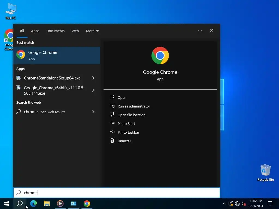Choose Pin to taskbar

click(129, 133)
